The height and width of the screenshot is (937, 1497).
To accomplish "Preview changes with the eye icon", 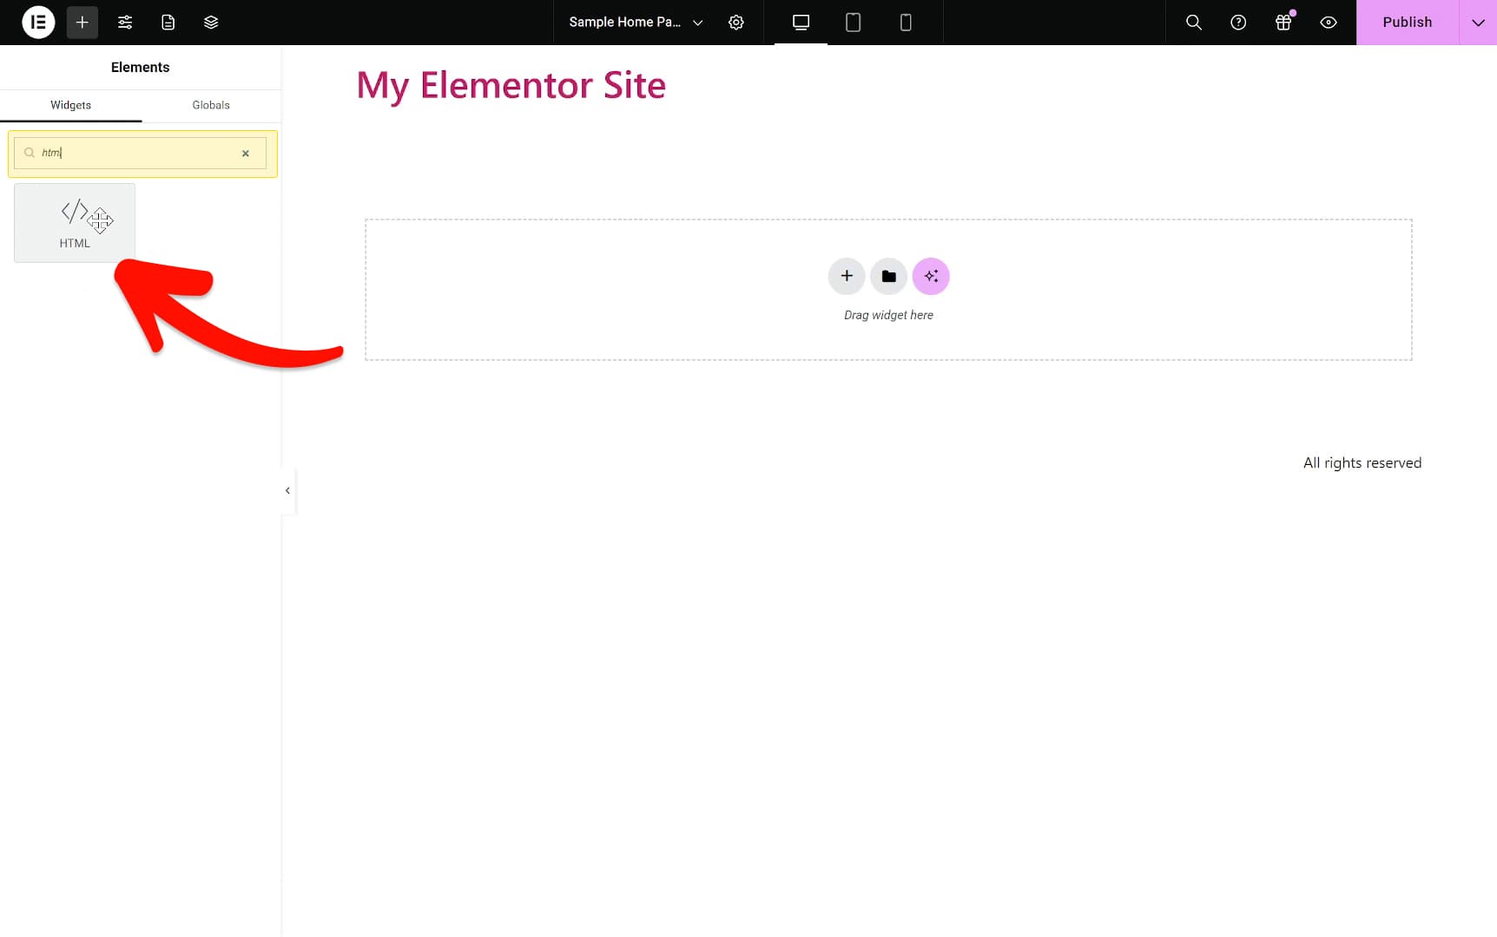I will [x=1329, y=23].
